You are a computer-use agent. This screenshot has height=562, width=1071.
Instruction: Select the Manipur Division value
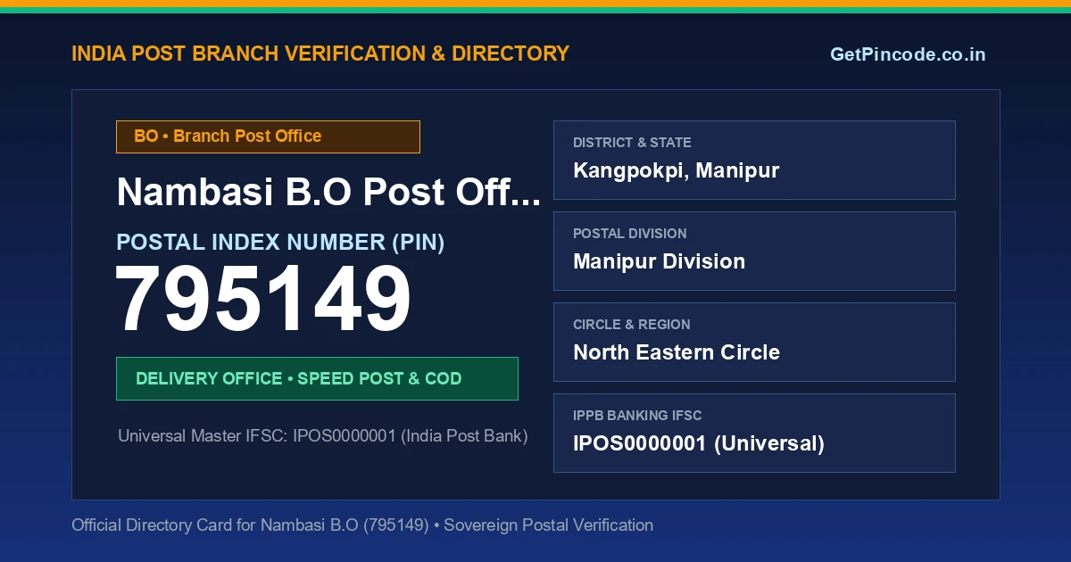coord(659,261)
